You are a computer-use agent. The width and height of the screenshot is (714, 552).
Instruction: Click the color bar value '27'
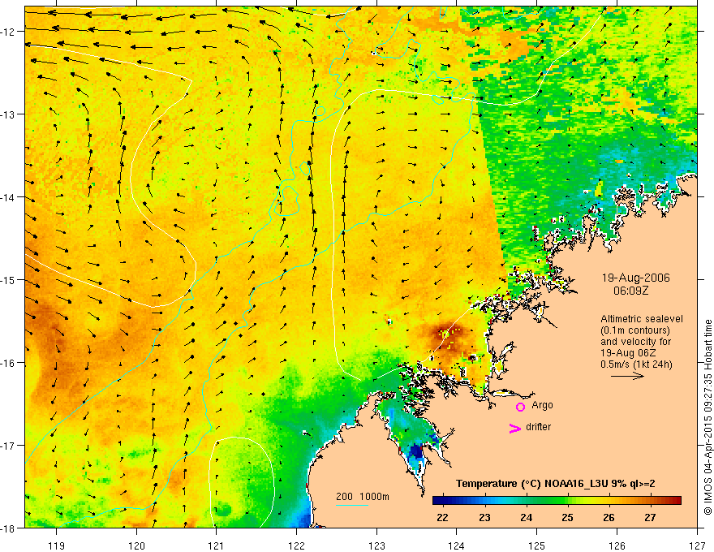coord(650,517)
